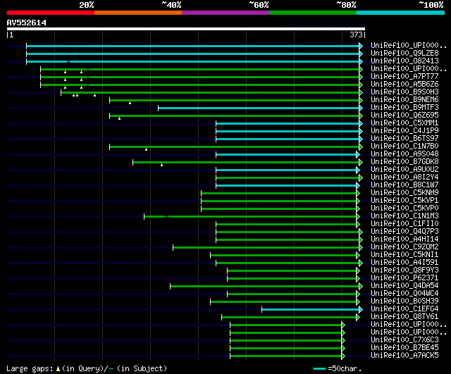
Task: Select the UniRef100_C1FII0 label
Action: [404, 224]
